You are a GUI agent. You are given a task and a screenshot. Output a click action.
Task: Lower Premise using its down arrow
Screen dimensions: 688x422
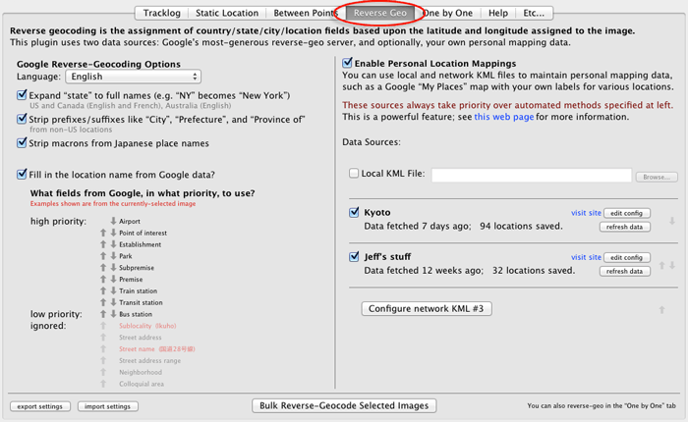click(113, 279)
